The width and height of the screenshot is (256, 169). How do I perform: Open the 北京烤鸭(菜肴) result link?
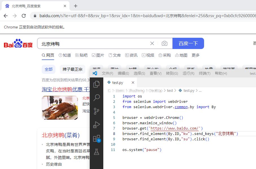pyautogui.click(x=61, y=135)
